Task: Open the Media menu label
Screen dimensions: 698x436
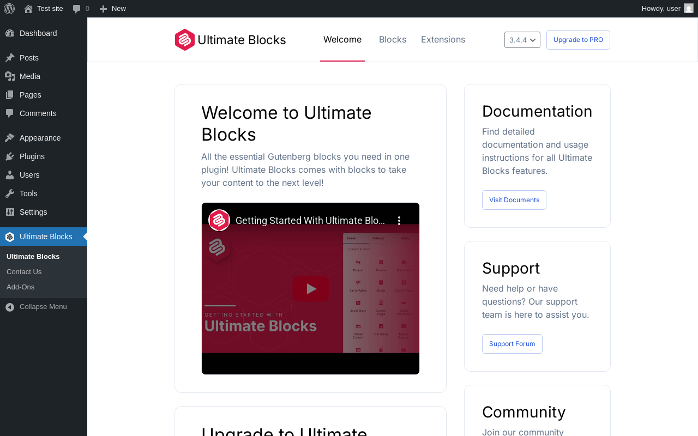Action: pyautogui.click(x=30, y=76)
